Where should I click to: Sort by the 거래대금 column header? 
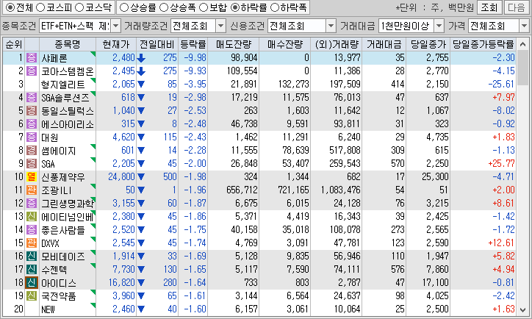coord(384,44)
